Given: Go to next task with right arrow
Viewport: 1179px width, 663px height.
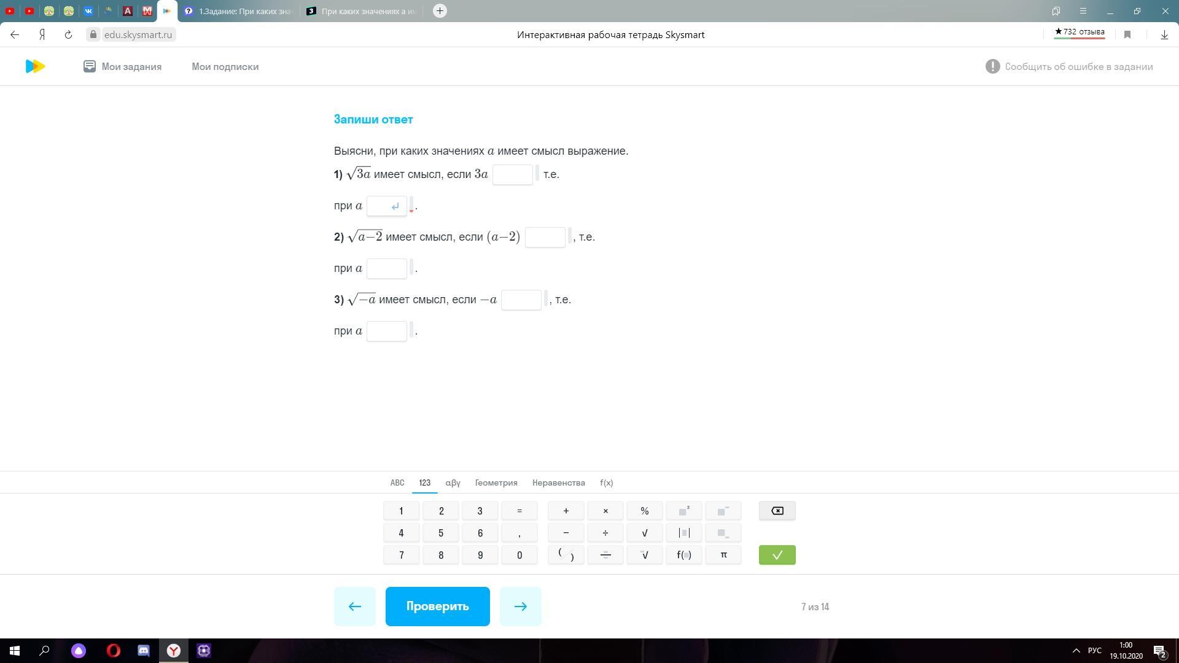Looking at the screenshot, I should coord(520,607).
